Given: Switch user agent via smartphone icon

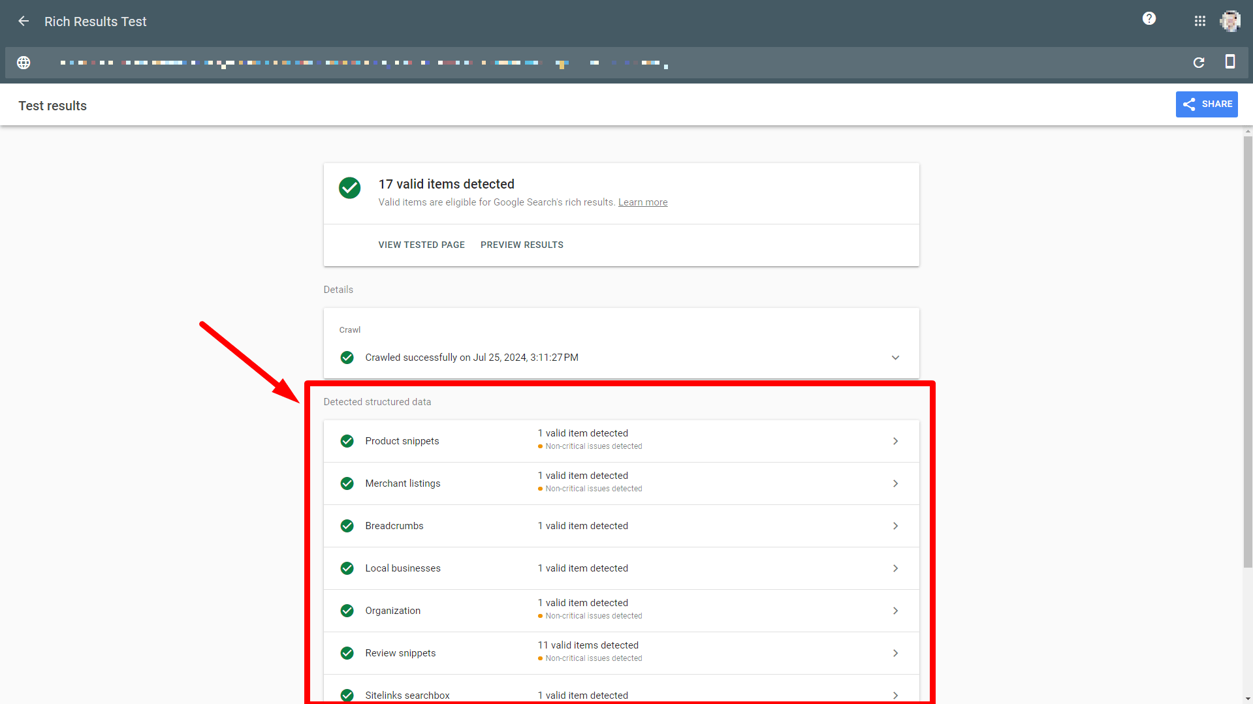Looking at the screenshot, I should click(x=1230, y=62).
